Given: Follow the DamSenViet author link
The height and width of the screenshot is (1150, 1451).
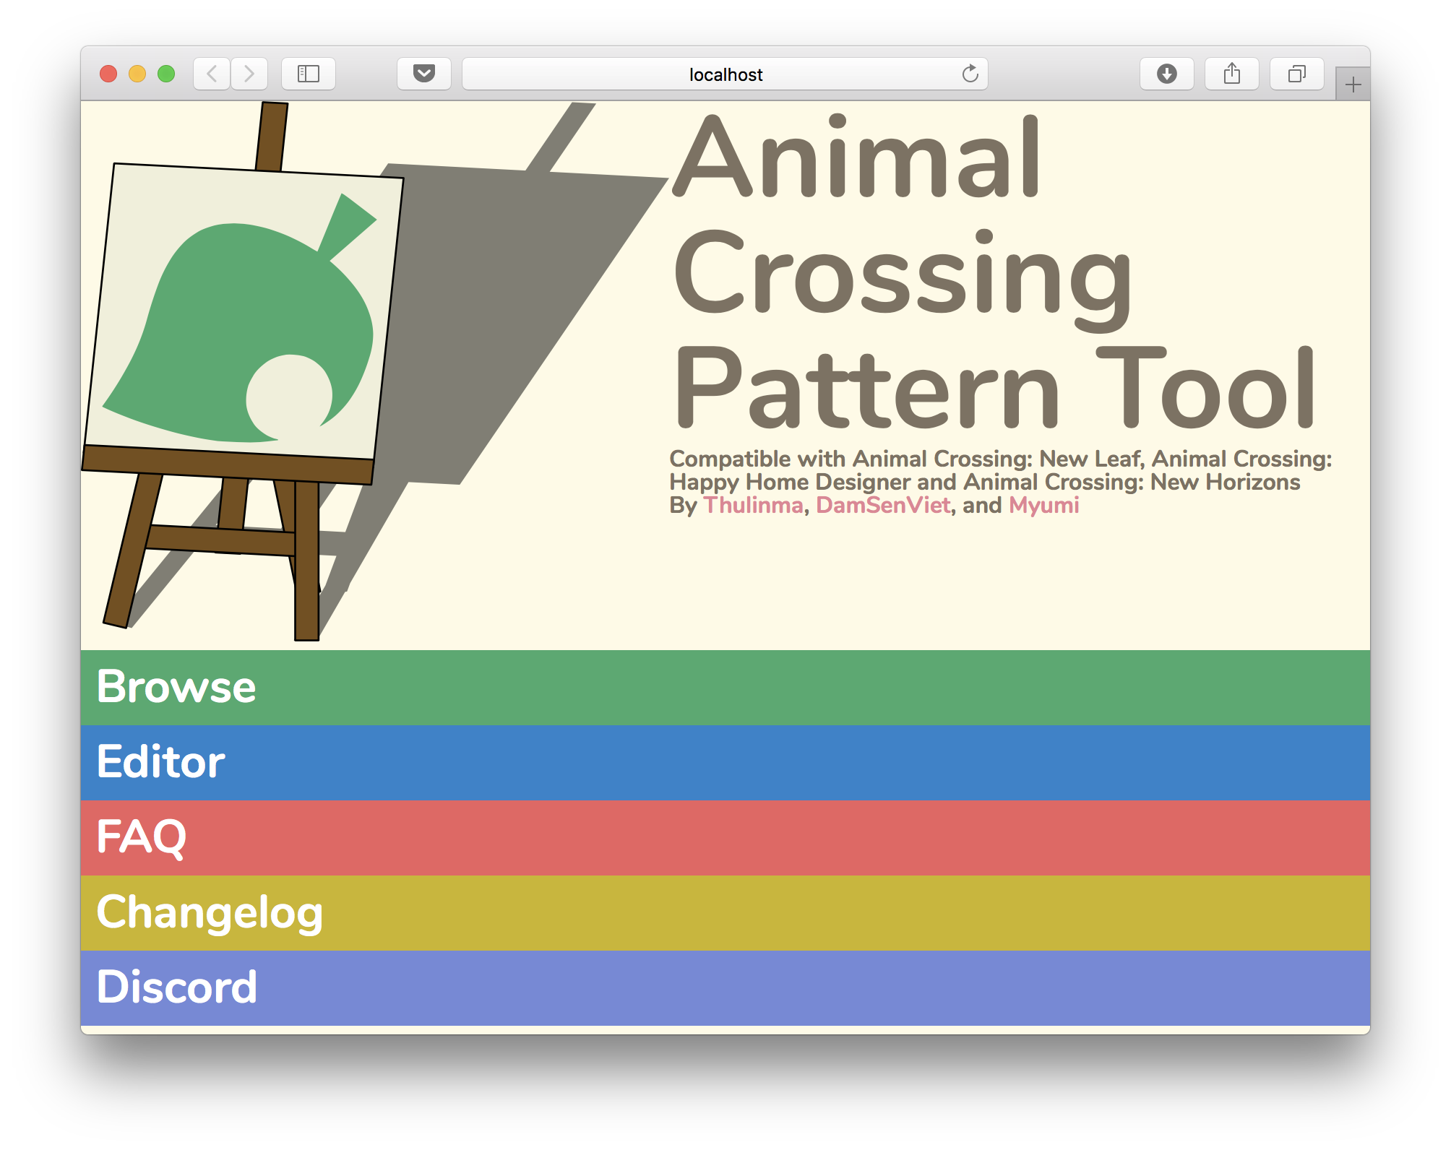Looking at the screenshot, I should click(883, 505).
